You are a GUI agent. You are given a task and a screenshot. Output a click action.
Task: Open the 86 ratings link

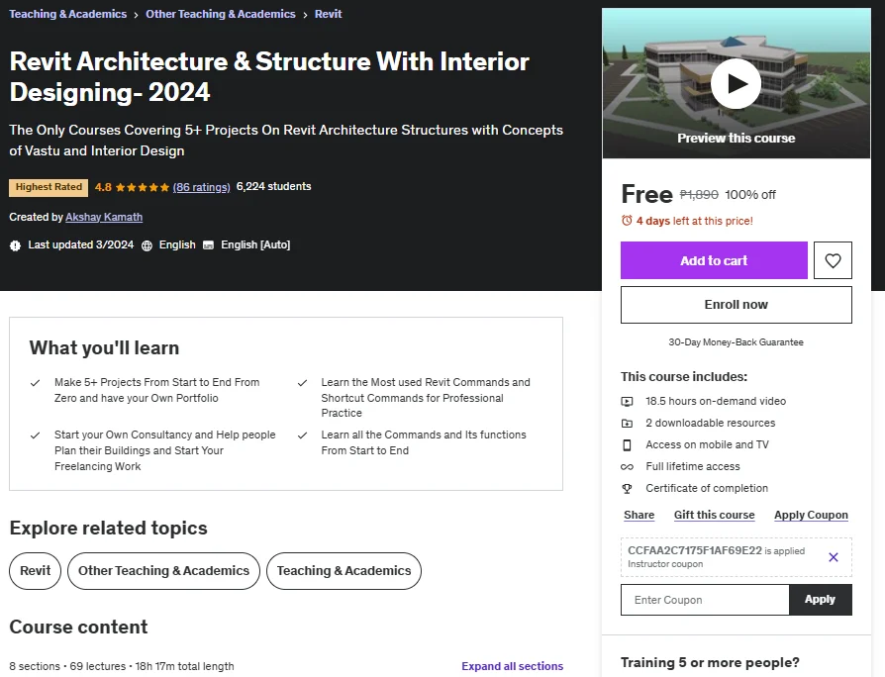(x=202, y=187)
